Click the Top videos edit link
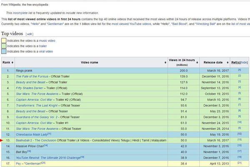 (x=30, y=34)
